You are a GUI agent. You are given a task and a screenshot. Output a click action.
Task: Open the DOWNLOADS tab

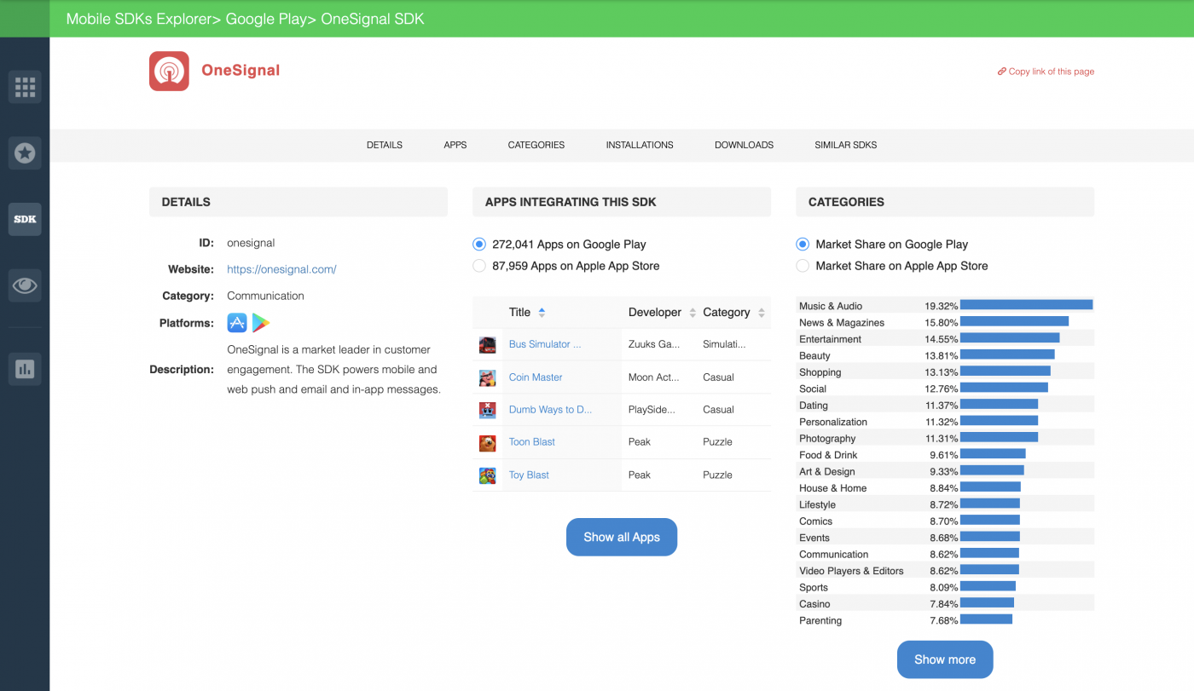click(744, 145)
